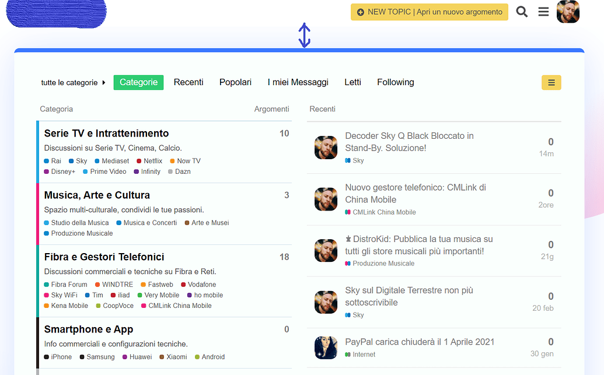This screenshot has width=604, height=375.
Task: Open avatar of PayPal topic author
Action: [326, 348]
